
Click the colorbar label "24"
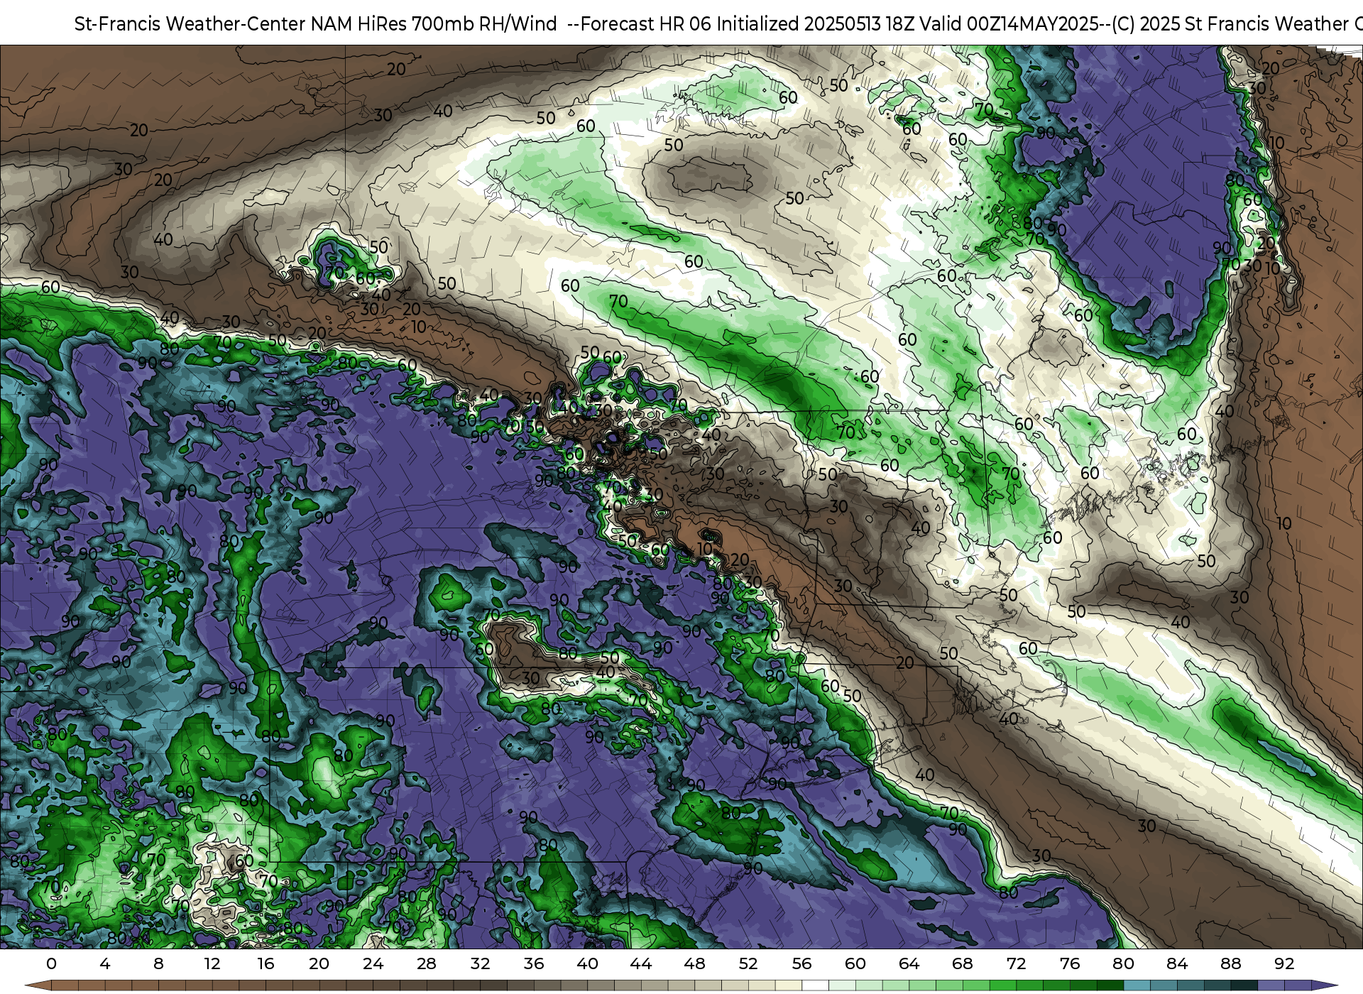click(373, 963)
